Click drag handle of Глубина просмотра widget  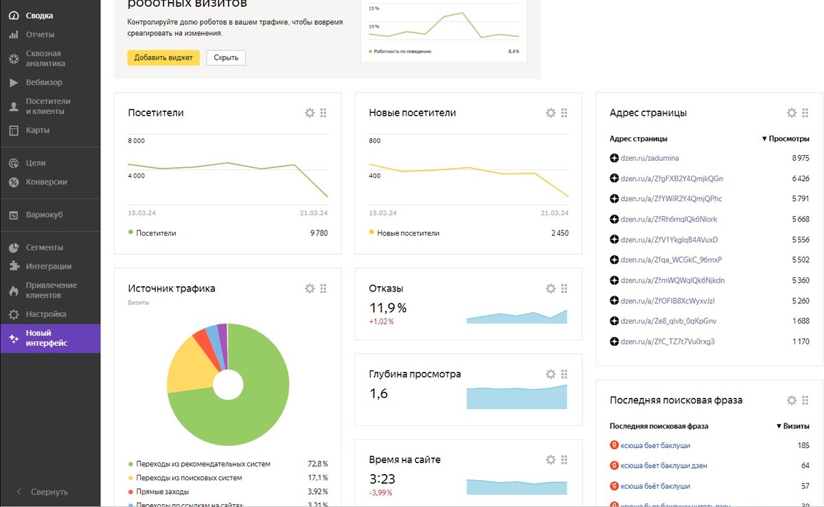[x=564, y=374]
